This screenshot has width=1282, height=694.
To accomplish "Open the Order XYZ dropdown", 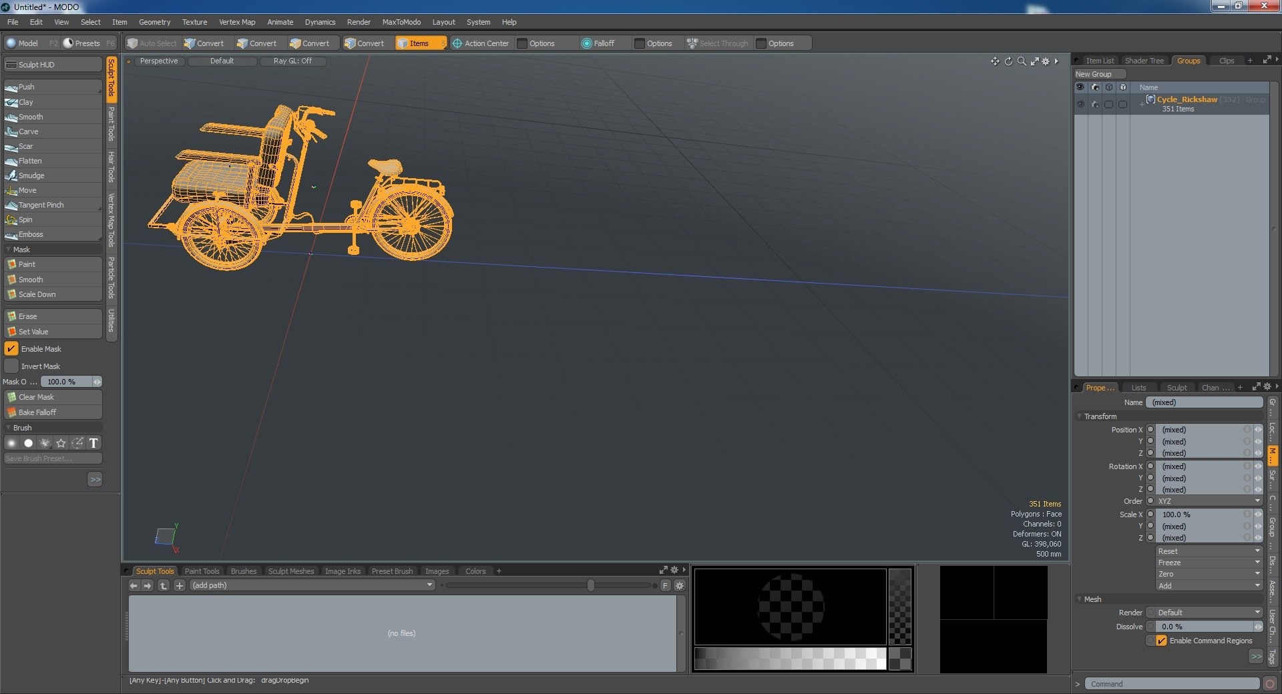I will click(x=1209, y=501).
